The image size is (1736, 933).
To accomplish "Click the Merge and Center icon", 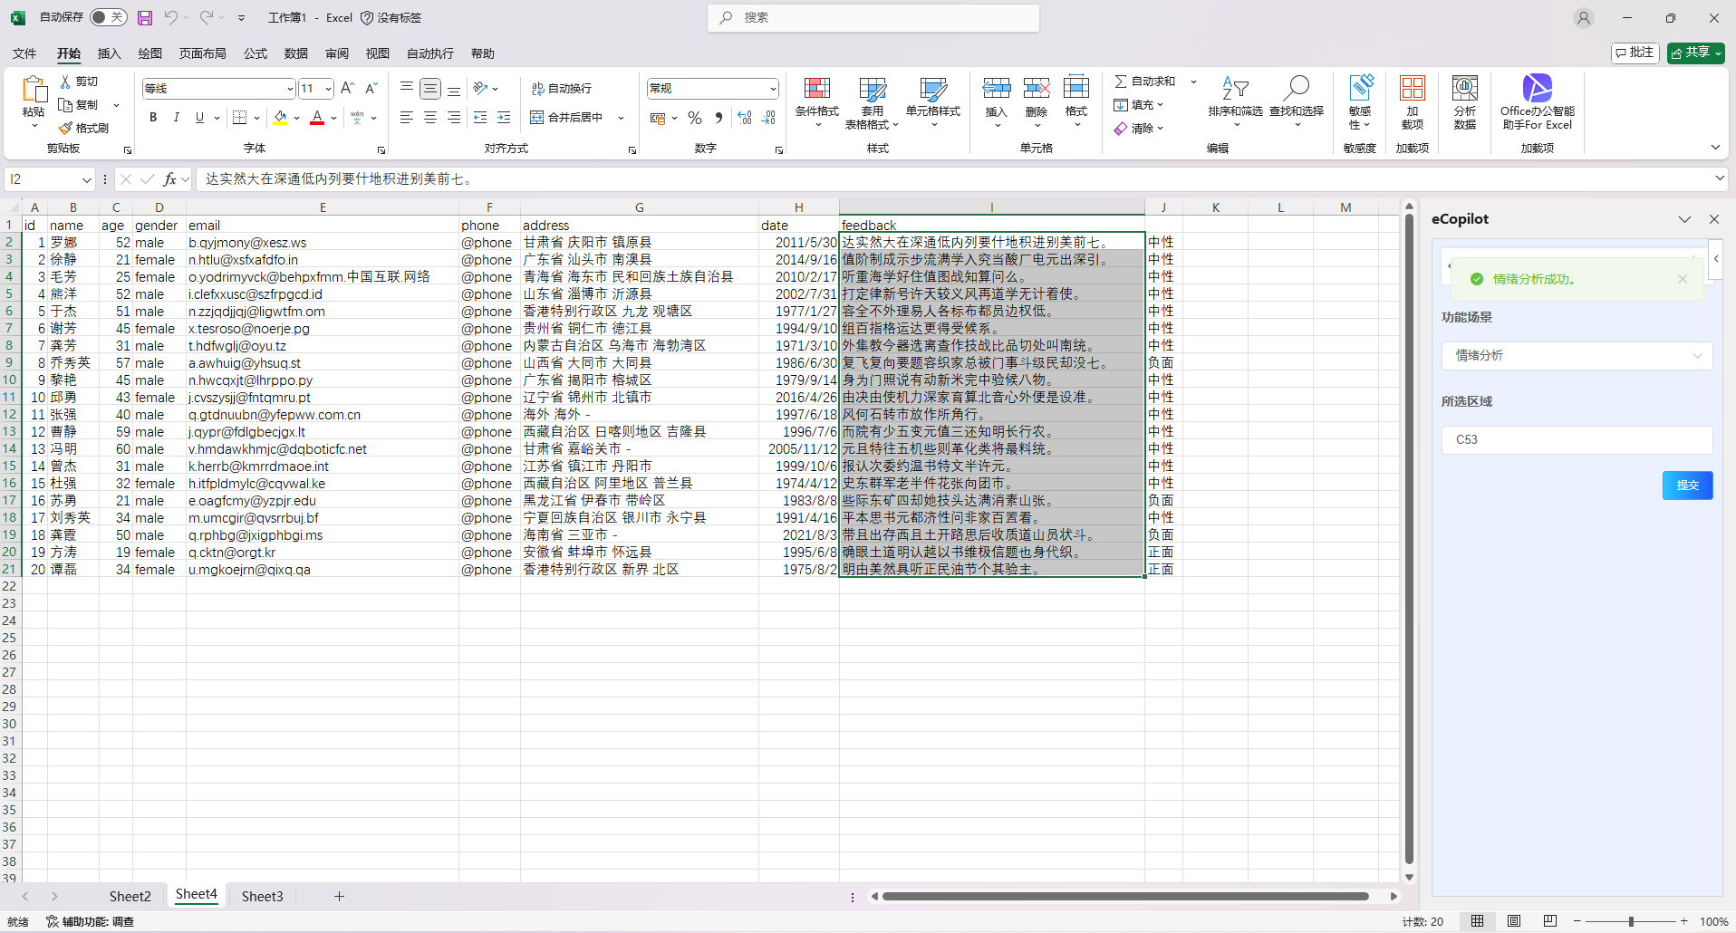I will [x=537, y=118].
